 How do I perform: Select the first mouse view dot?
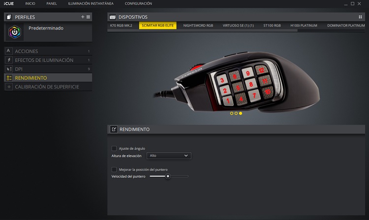[x=231, y=113]
